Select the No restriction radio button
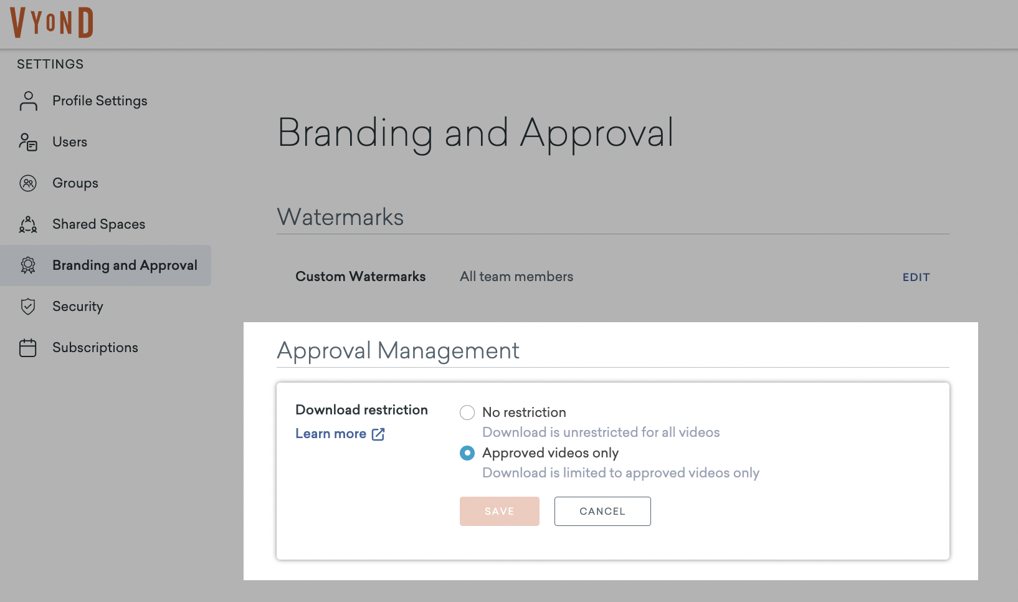Image resolution: width=1018 pixels, height=602 pixels. pos(467,412)
